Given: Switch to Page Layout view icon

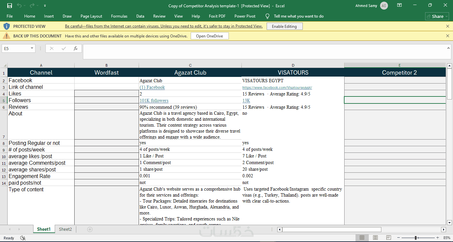Looking at the screenshot, I should (x=375, y=238).
